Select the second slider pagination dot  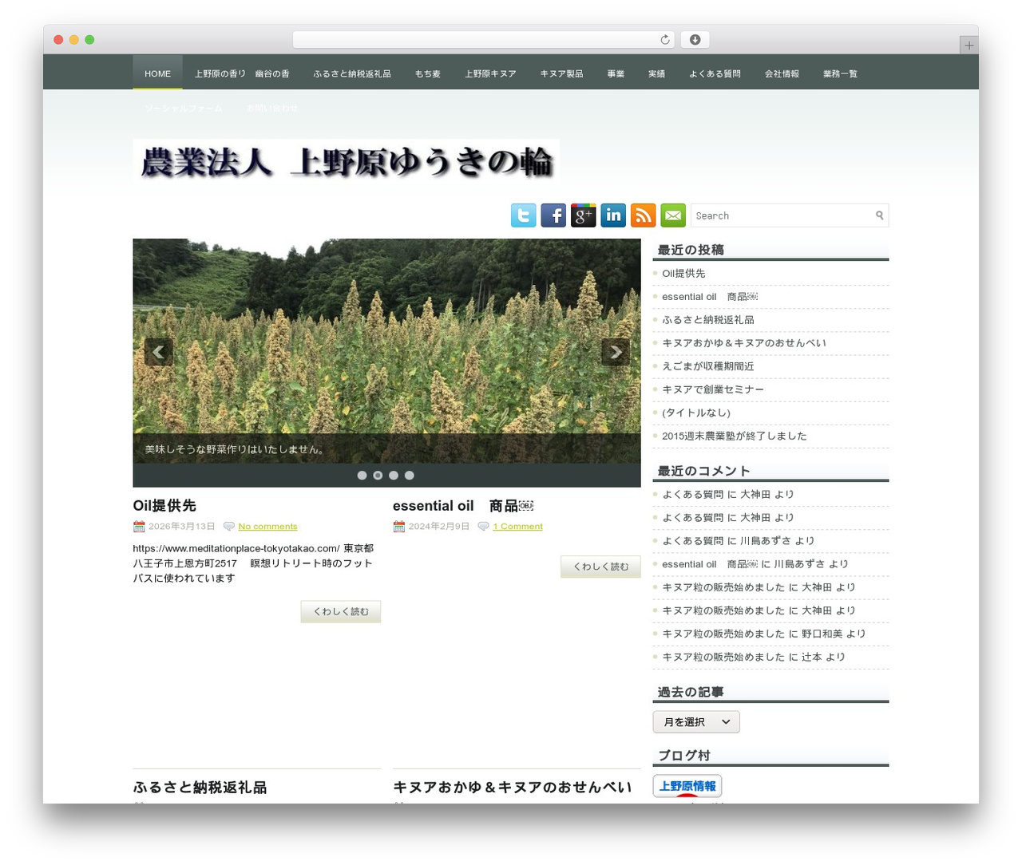378,476
